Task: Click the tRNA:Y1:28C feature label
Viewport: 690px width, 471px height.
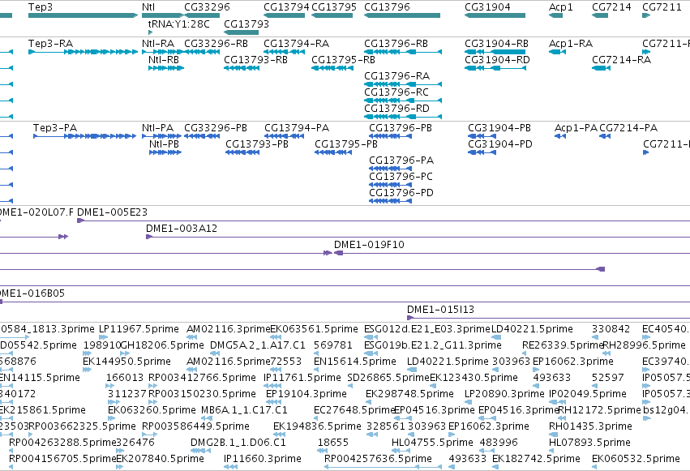Action: (x=178, y=24)
